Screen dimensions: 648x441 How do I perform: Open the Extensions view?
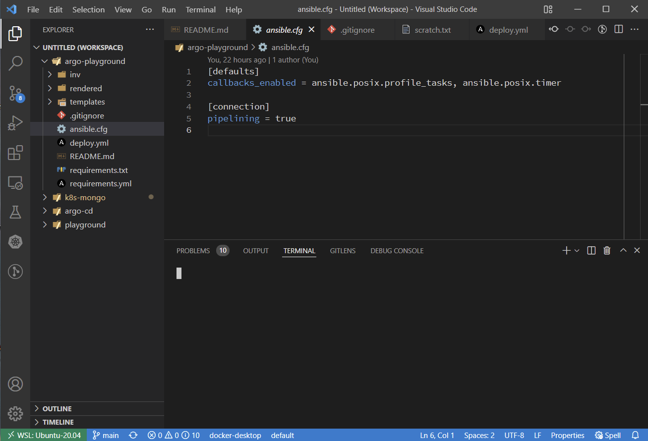(15, 153)
